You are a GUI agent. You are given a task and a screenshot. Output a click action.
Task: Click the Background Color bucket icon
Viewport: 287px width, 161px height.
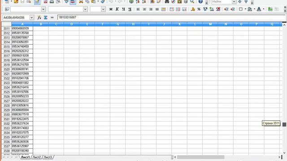click(250, 9)
